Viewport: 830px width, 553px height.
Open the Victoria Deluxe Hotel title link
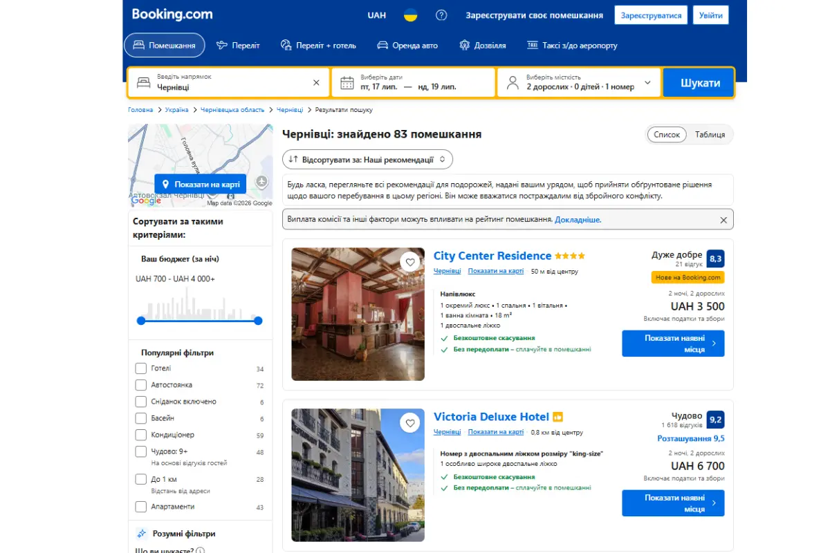pos(491,417)
